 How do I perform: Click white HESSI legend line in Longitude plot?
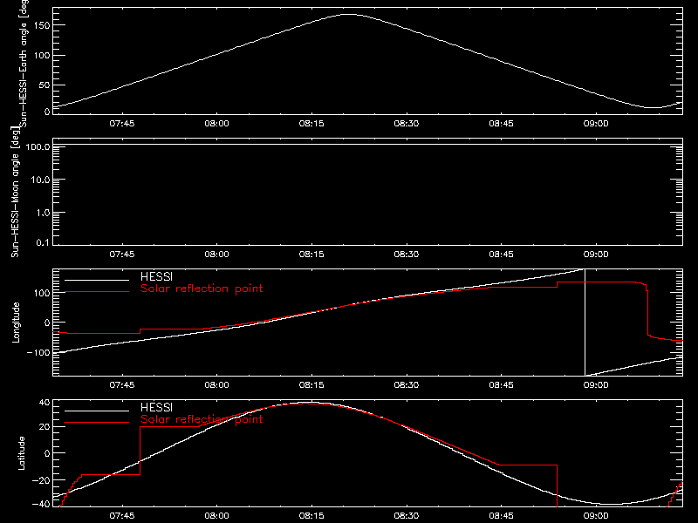pyautogui.click(x=97, y=280)
